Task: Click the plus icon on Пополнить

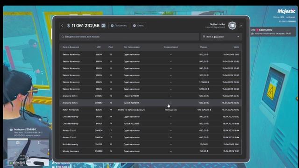Action: [x=112, y=26]
